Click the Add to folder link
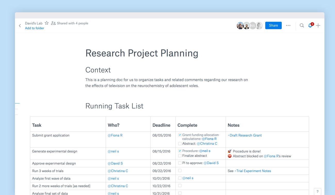335x195 pixels. 35,28
